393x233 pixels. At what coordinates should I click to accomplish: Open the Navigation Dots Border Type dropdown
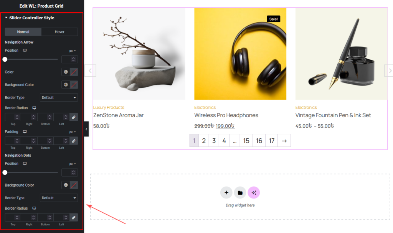pyautogui.click(x=59, y=198)
